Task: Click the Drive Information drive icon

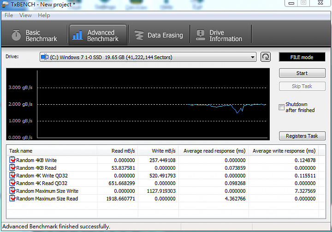Action: click(200, 35)
